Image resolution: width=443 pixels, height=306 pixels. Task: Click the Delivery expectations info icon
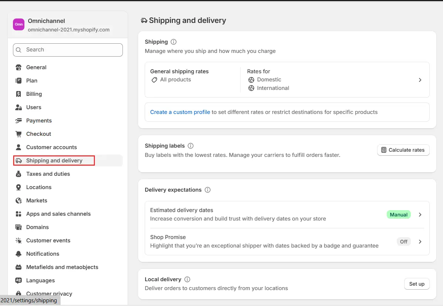[x=208, y=190]
